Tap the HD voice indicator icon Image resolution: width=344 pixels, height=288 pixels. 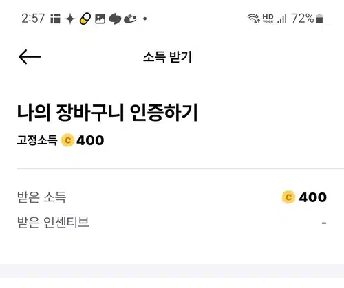coord(268,19)
